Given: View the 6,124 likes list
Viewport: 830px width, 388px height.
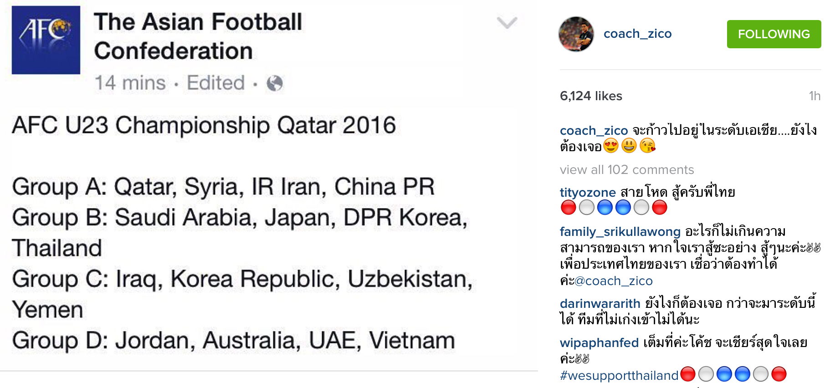Looking at the screenshot, I should pyautogui.click(x=591, y=96).
